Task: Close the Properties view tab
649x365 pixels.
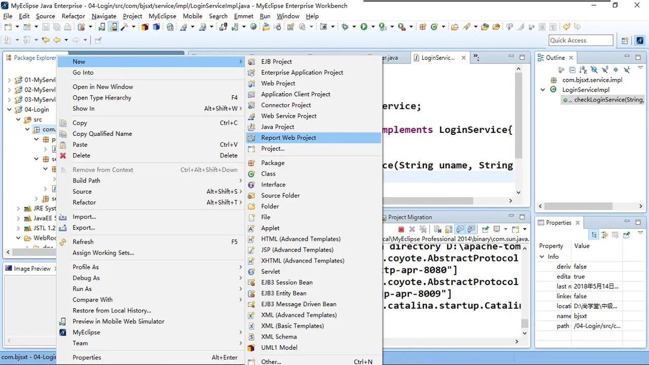Action: pyautogui.click(x=578, y=223)
